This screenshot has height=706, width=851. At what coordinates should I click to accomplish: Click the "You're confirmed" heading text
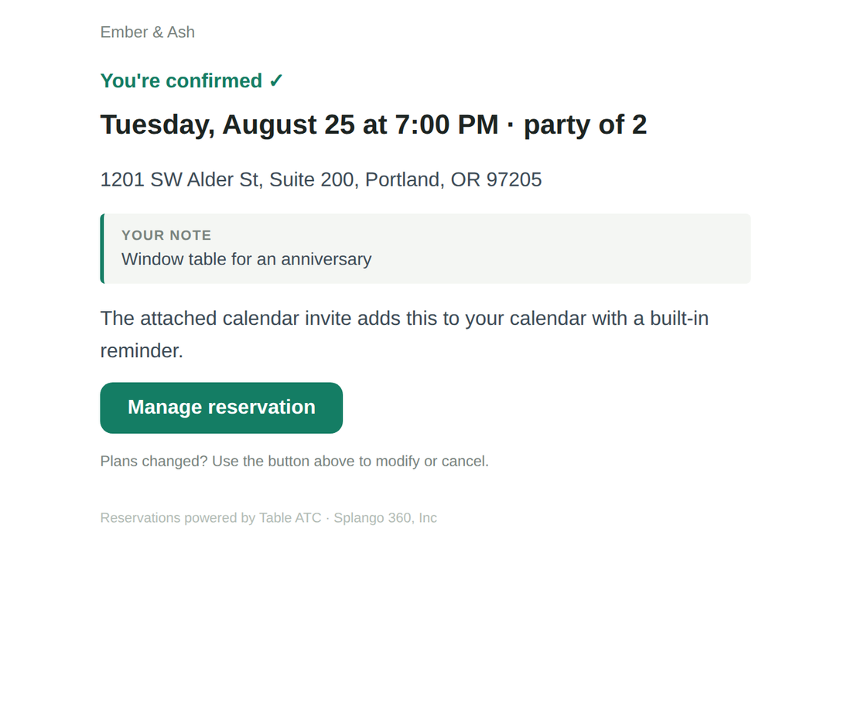(x=181, y=81)
